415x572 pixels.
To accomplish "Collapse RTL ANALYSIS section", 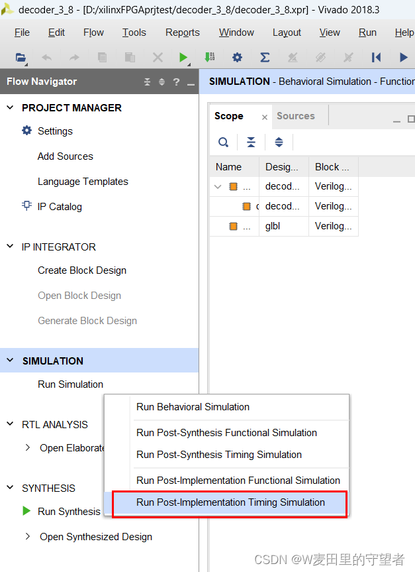I will (10, 424).
